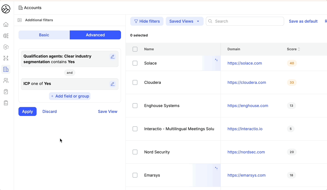327x190 pixels.
Task: Open the Saved Views dropdown
Action: [x=184, y=21]
